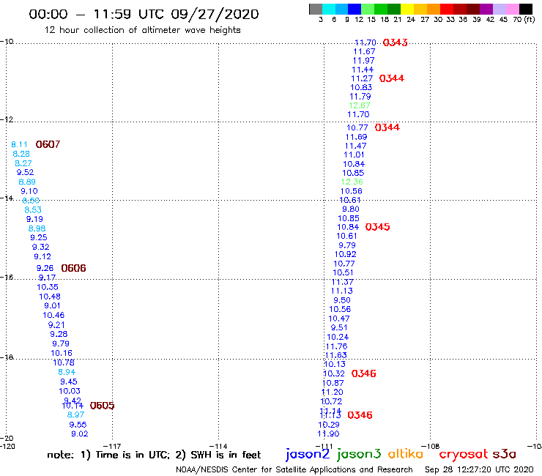Select the light-blue 8.94 reading
542x476 pixels.
[x=67, y=372]
